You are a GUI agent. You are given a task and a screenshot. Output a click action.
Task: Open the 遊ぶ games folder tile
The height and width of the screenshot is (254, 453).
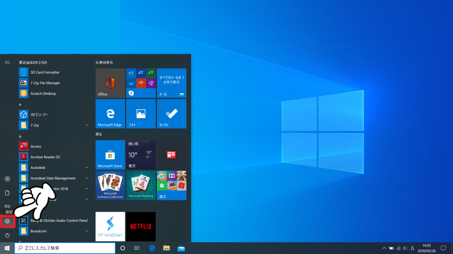pyautogui.click(x=172, y=186)
